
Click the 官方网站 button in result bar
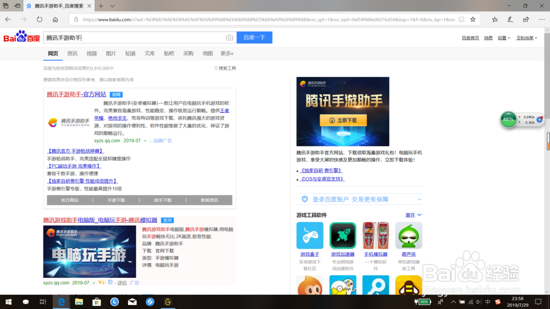pyautogui.click(x=70, y=200)
